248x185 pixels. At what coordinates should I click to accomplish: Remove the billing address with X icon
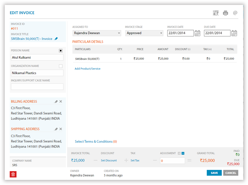coord(61,102)
